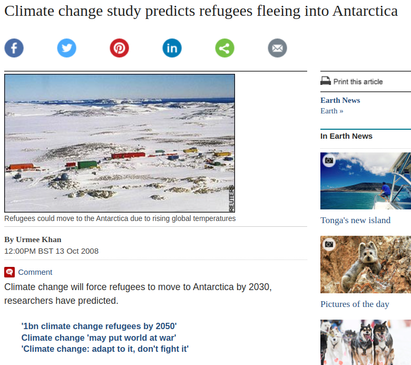Click the green share icon
This screenshot has width=411, height=365.
click(x=225, y=48)
